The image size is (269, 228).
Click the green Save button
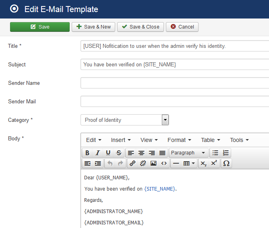(x=40, y=27)
